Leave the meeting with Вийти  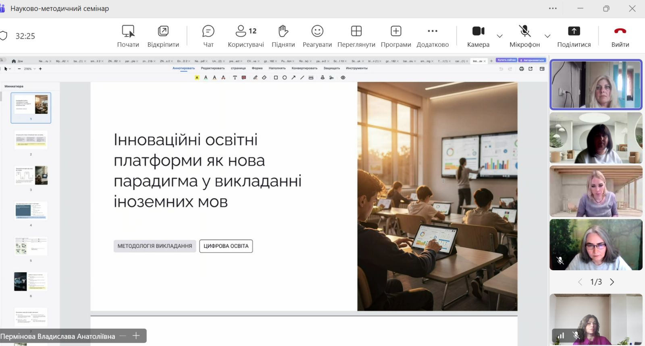pyautogui.click(x=620, y=36)
